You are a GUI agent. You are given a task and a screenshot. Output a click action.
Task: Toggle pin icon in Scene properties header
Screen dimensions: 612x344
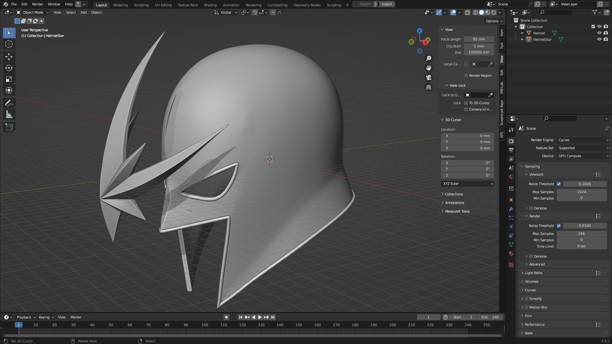point(607,128)
